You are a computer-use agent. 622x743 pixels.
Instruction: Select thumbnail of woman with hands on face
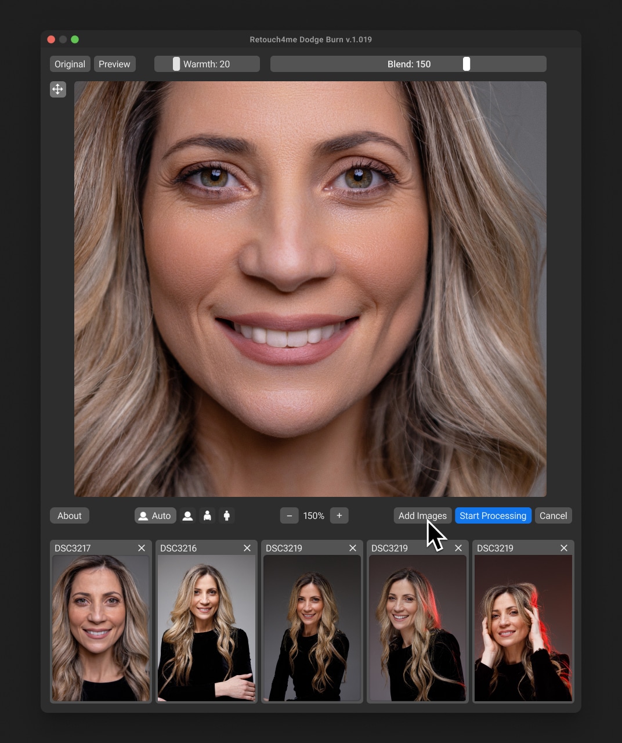click(x=523, y=628)
